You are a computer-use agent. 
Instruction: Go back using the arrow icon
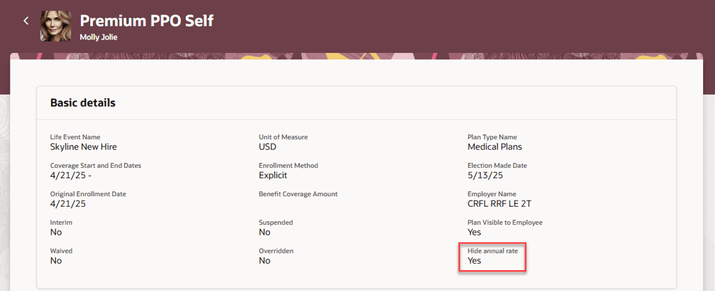pos(26,20)
